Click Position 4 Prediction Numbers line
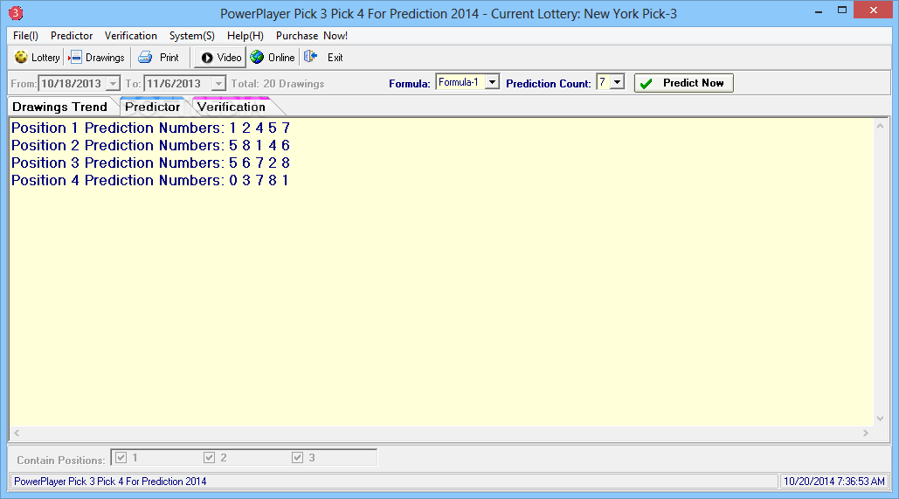The height and width of the screenshot is (499, 899). (x=151, y=180)
